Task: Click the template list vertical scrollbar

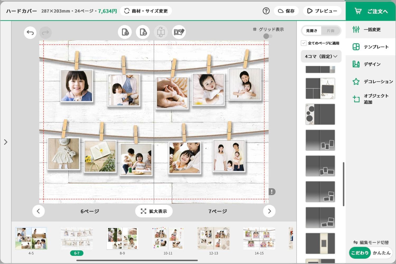Action: pyautogui.click(x=343, y=184)
